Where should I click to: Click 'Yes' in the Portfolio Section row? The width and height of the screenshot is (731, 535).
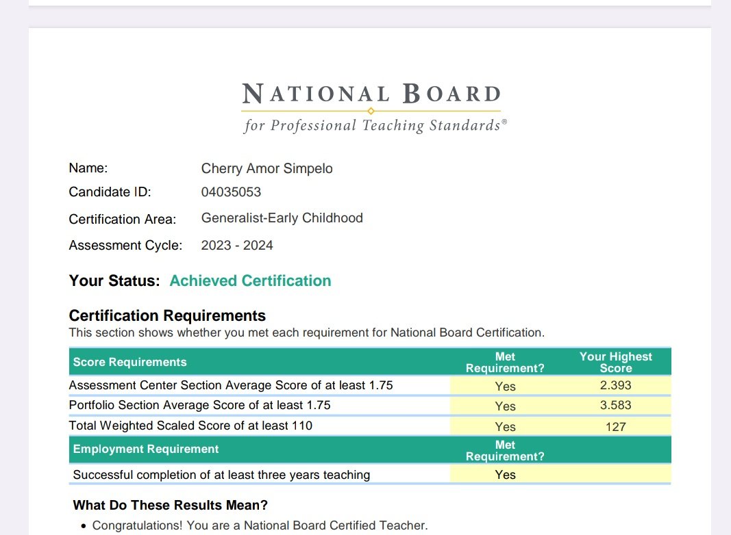(x=506, y=406)
